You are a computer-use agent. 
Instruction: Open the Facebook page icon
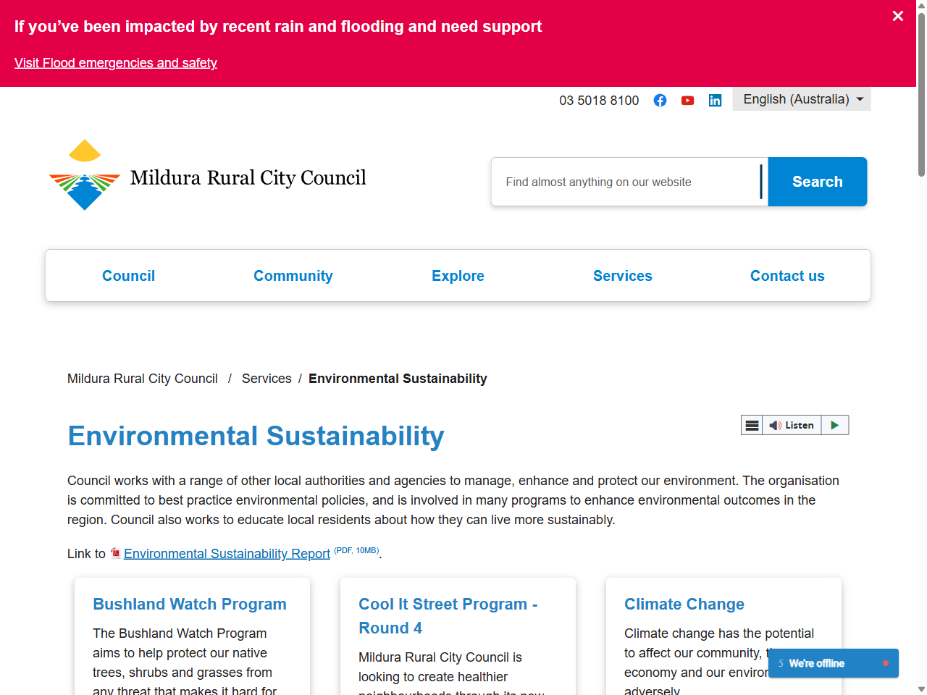point(660,101)
